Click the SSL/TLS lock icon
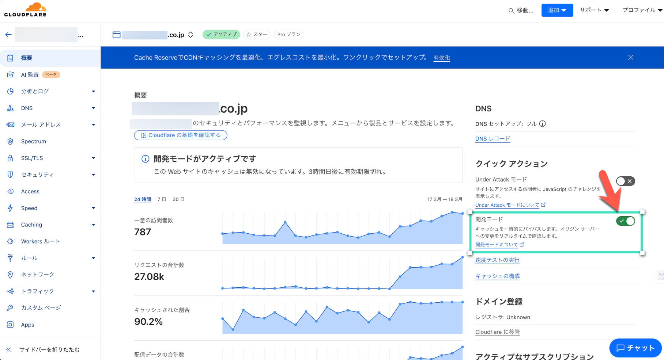The width and height of the screenshot is (664, 360). coord(10,158)
